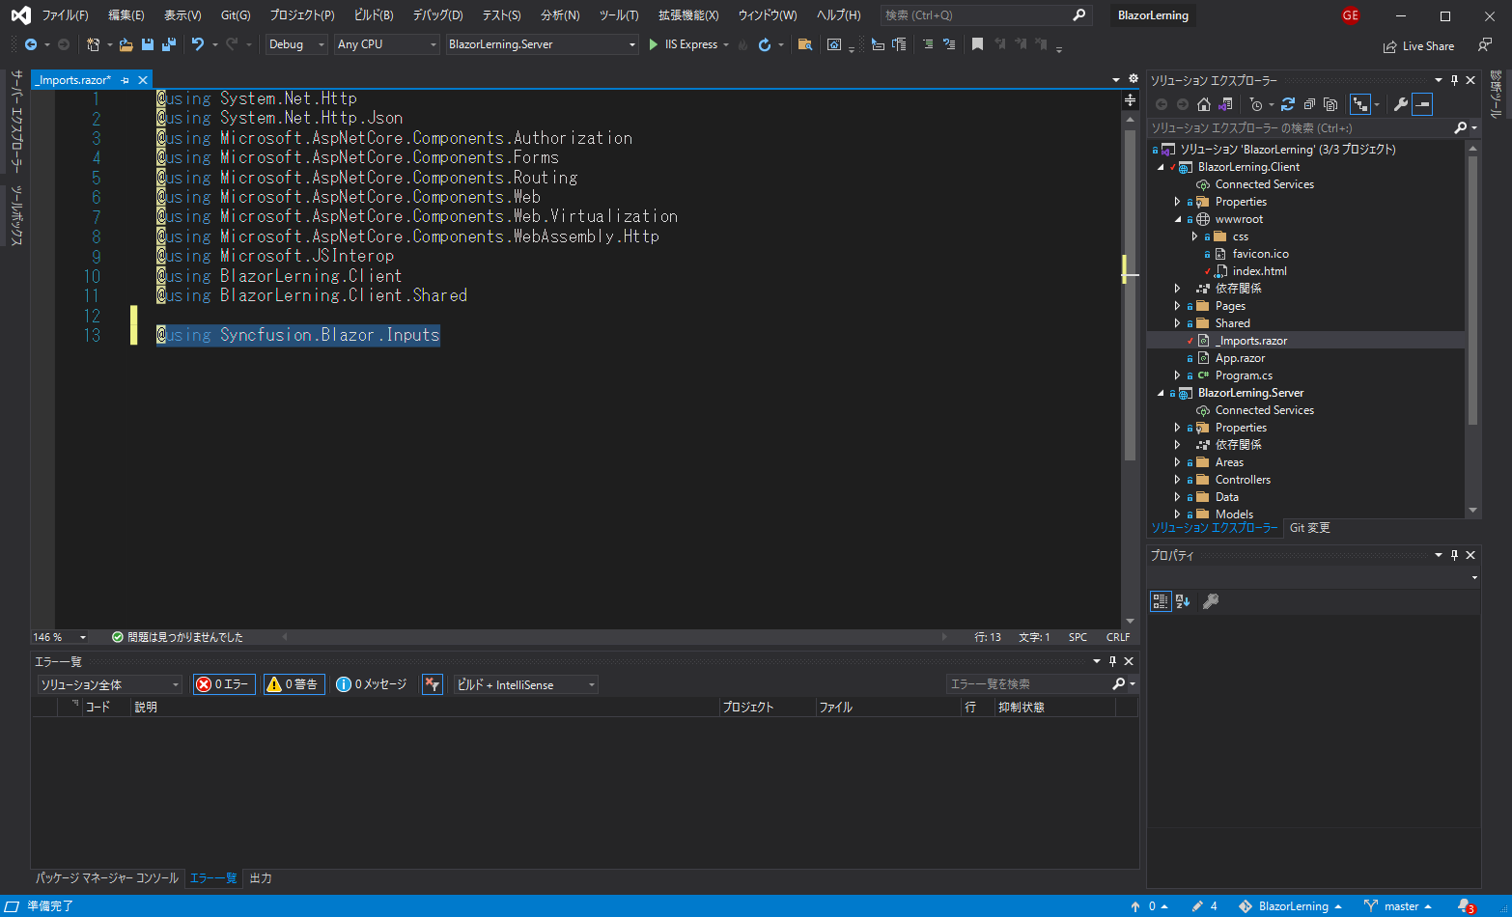Click the Home icon in Solution Explorer
The width and height of the screenshot is (1512, 917).
(1204, 104)
